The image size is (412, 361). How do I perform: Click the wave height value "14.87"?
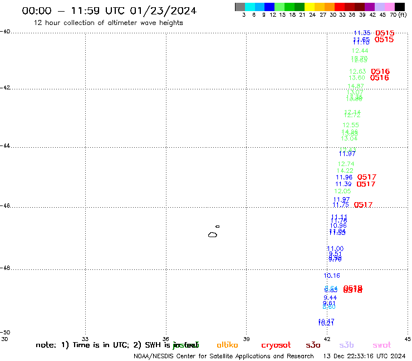[356, 86]
